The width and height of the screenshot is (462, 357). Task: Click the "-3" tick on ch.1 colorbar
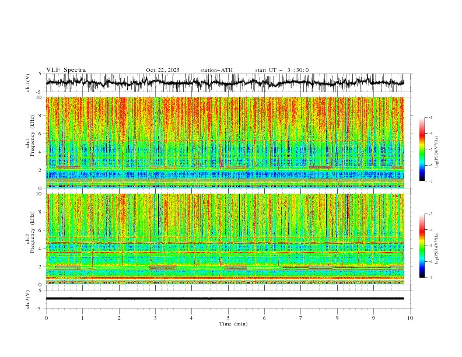430,117
